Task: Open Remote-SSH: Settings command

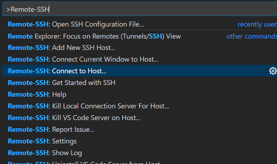Action: click(139, 141)
